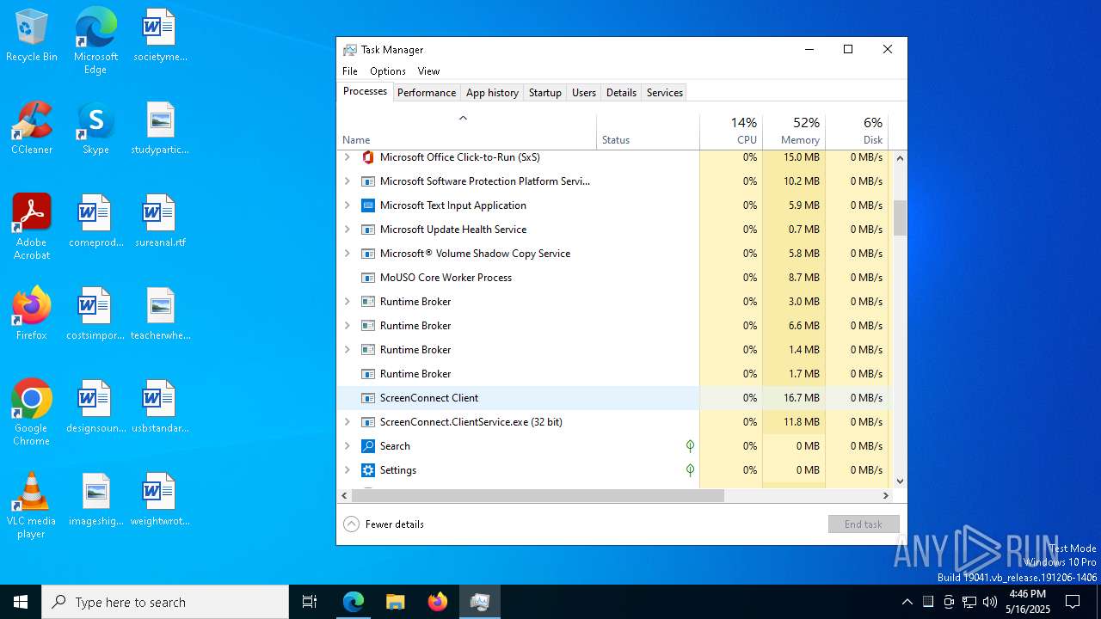Image resolution: width=1101 pixels, height=619 pixels.
Task: Open Google Chrome desktop shortcut
Action: [32, 413]
